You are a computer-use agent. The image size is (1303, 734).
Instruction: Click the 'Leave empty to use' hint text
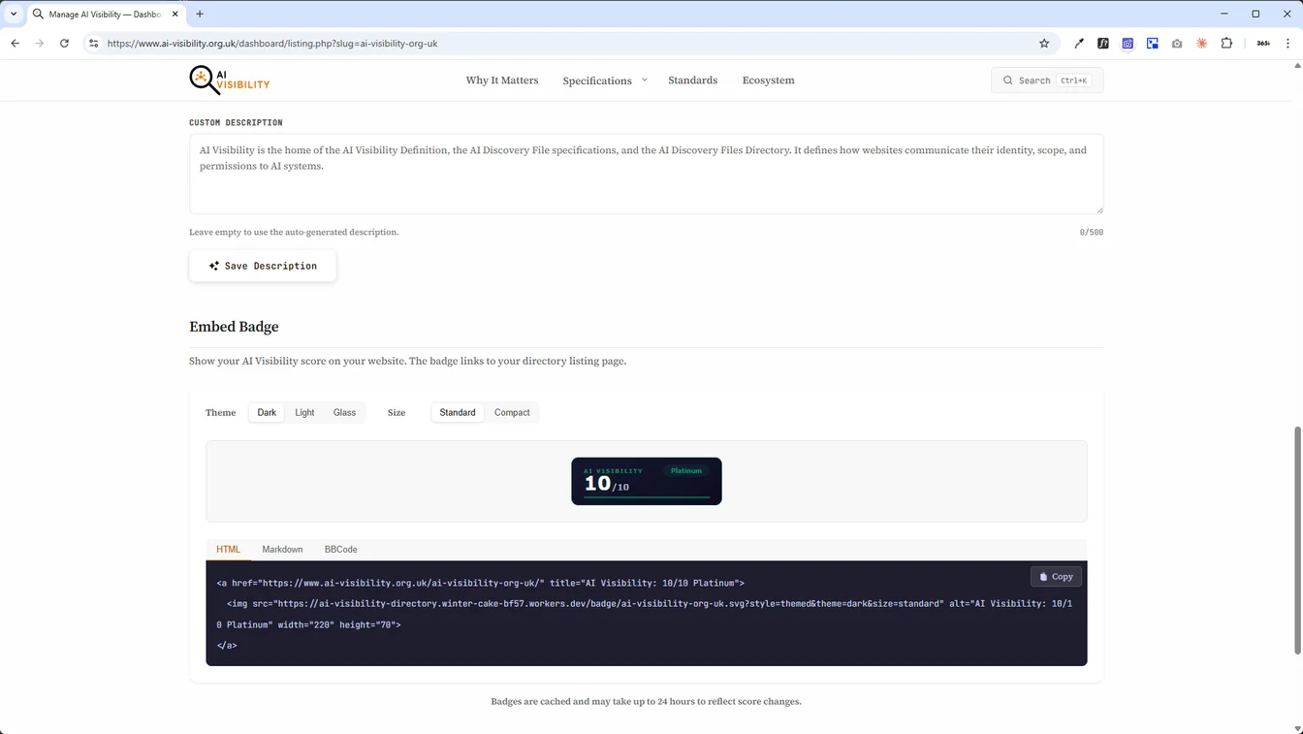294,233
